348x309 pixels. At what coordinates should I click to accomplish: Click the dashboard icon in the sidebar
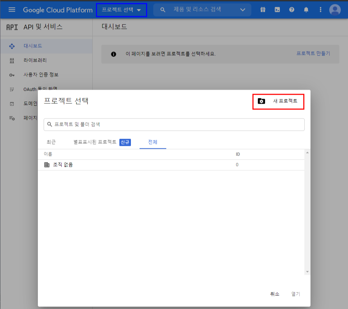[12, 46]
